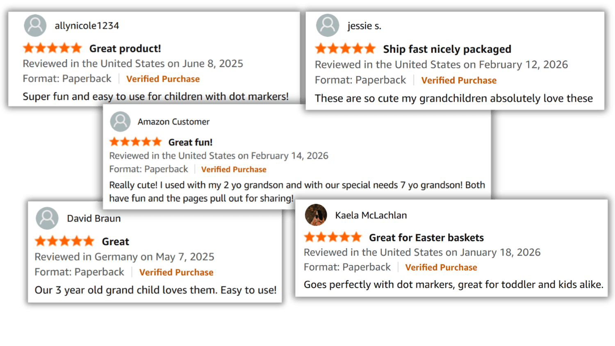Click David Braun's profile avatar icon
615x346 pixels.
pyautogui.click(x=47, y=218)
